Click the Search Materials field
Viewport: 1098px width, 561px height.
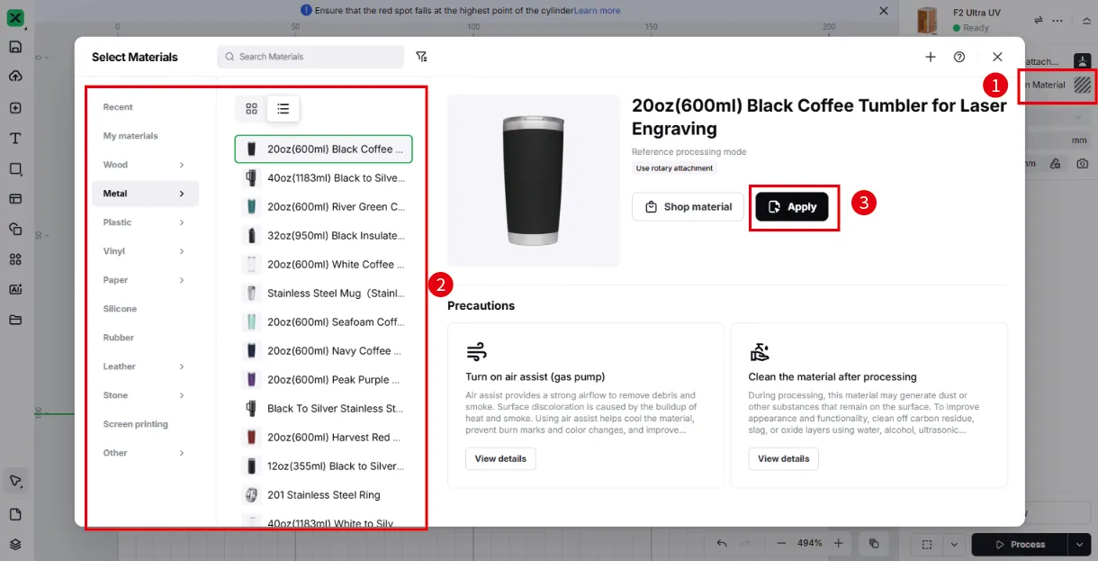click(x=310, y=57)
